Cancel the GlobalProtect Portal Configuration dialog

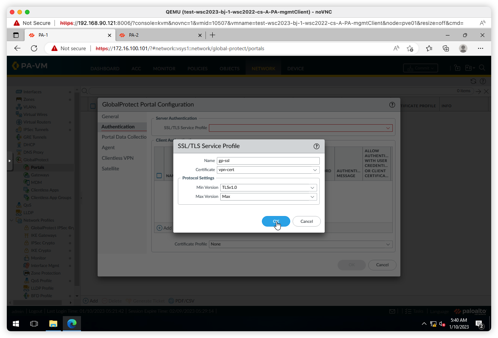[382, 265]
